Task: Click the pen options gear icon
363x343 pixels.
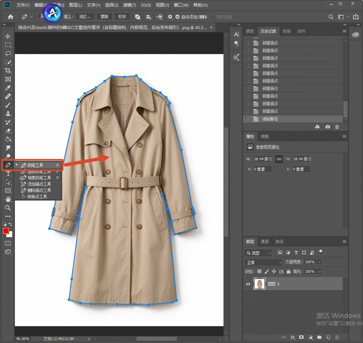Action: (170, 17)
